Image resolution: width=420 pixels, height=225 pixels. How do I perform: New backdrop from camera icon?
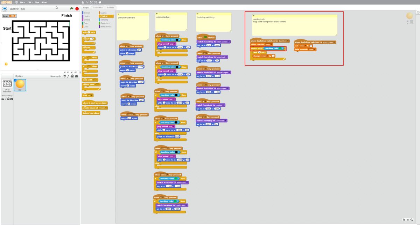(x=12, y=99)
